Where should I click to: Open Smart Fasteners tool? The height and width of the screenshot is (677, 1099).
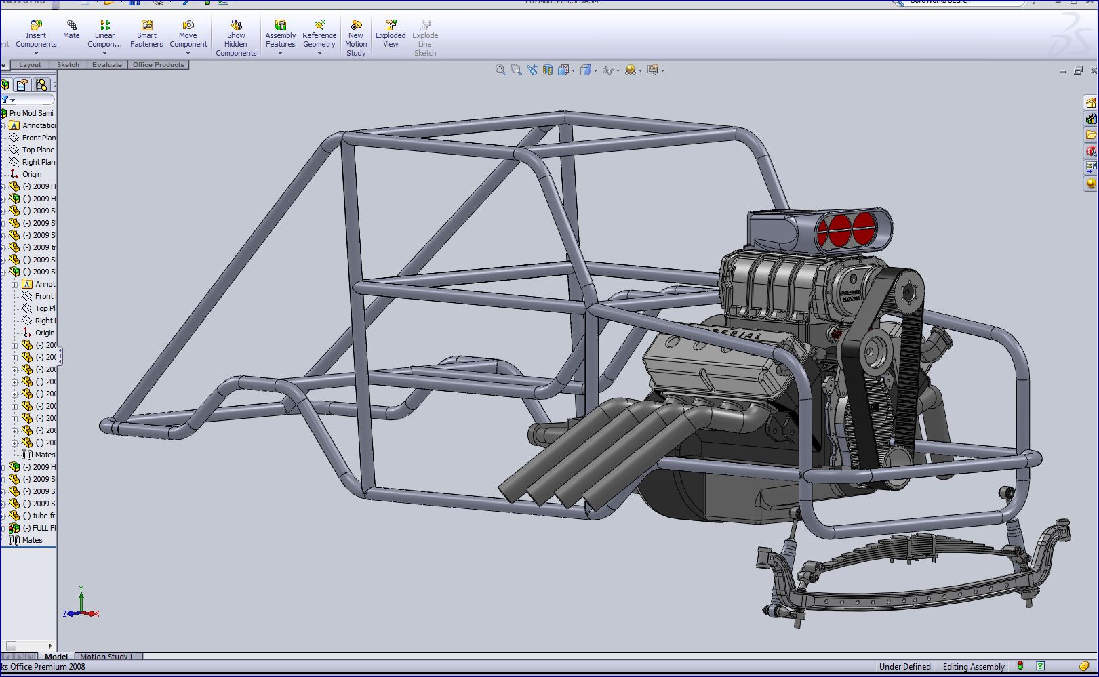pyautogui.click(x=146, y=35)
